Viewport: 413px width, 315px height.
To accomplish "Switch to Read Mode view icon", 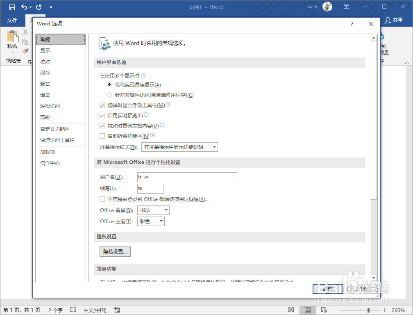I will 291,310.
